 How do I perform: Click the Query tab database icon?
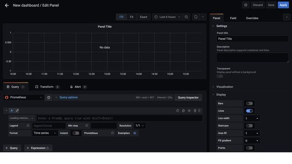pyautogui.click(x=8, y=87)
